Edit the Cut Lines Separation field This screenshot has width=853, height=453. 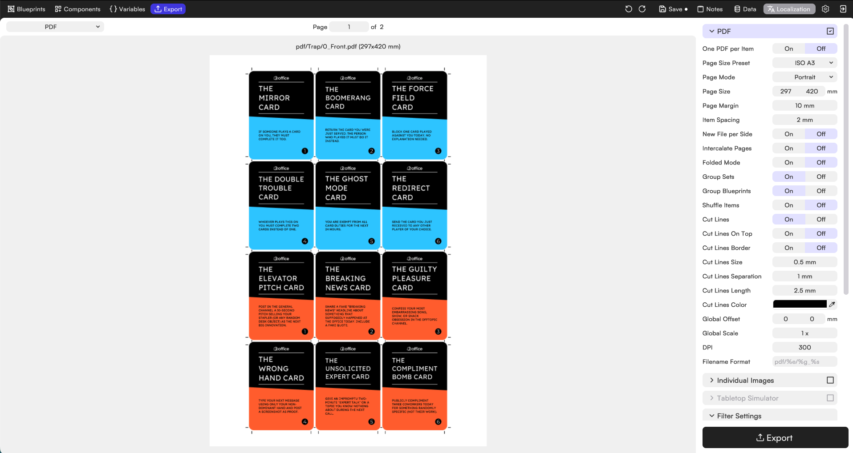click(x=804, y=276)
